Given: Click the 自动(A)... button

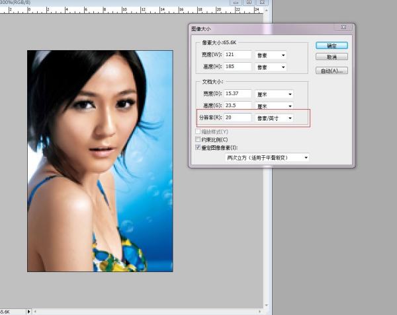Looking at the screenshot, I should pos(331,71).
